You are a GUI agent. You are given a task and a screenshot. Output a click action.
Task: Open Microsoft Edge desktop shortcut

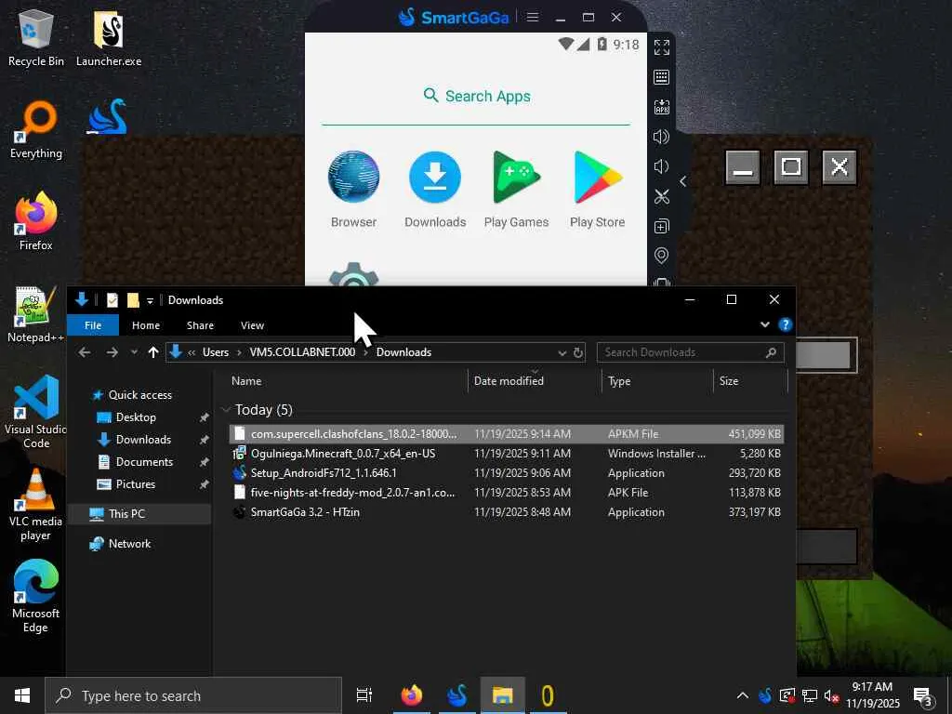36,596
